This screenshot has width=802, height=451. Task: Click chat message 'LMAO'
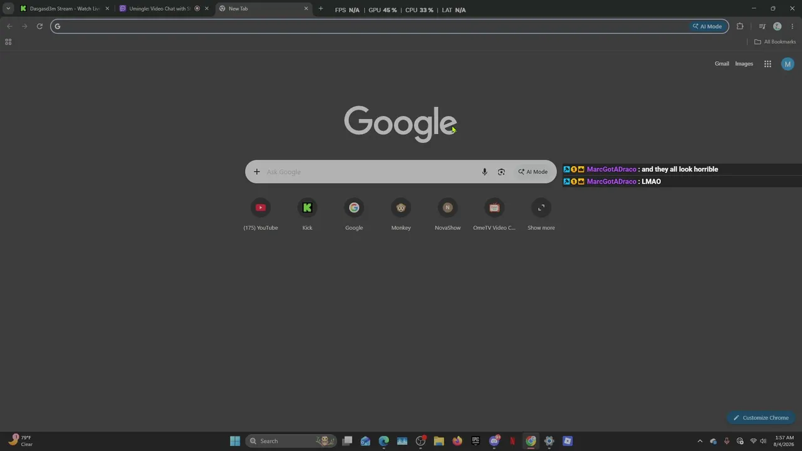pyautogui.click(x=651, y=182)
